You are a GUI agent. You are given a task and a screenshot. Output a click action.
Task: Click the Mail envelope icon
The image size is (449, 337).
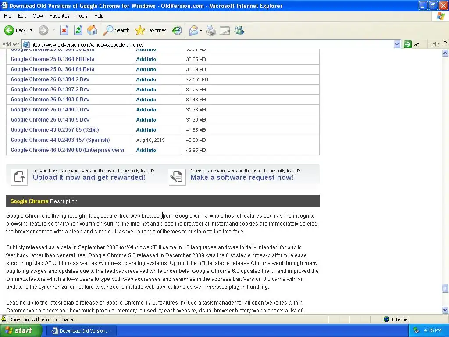193,30
